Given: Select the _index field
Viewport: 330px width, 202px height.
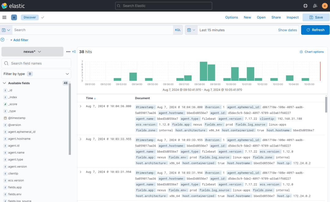Looking at the screenshot, I should (x=13, y=97).
